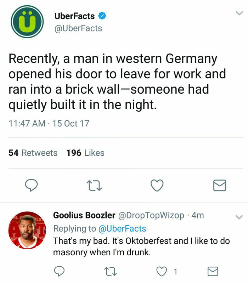This screenshot has width=248, height=283.
Task: Open the UberFacts tweet options chevron
Action: 239,13
